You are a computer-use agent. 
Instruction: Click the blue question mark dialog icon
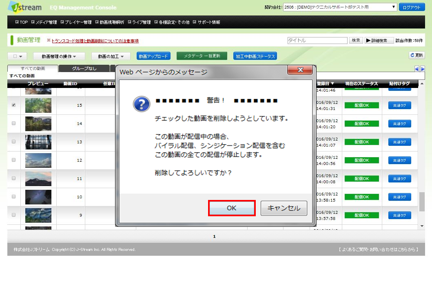[x=141, y=104]
